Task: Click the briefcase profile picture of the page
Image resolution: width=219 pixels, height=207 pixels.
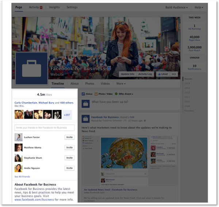Action: [31, 68]
